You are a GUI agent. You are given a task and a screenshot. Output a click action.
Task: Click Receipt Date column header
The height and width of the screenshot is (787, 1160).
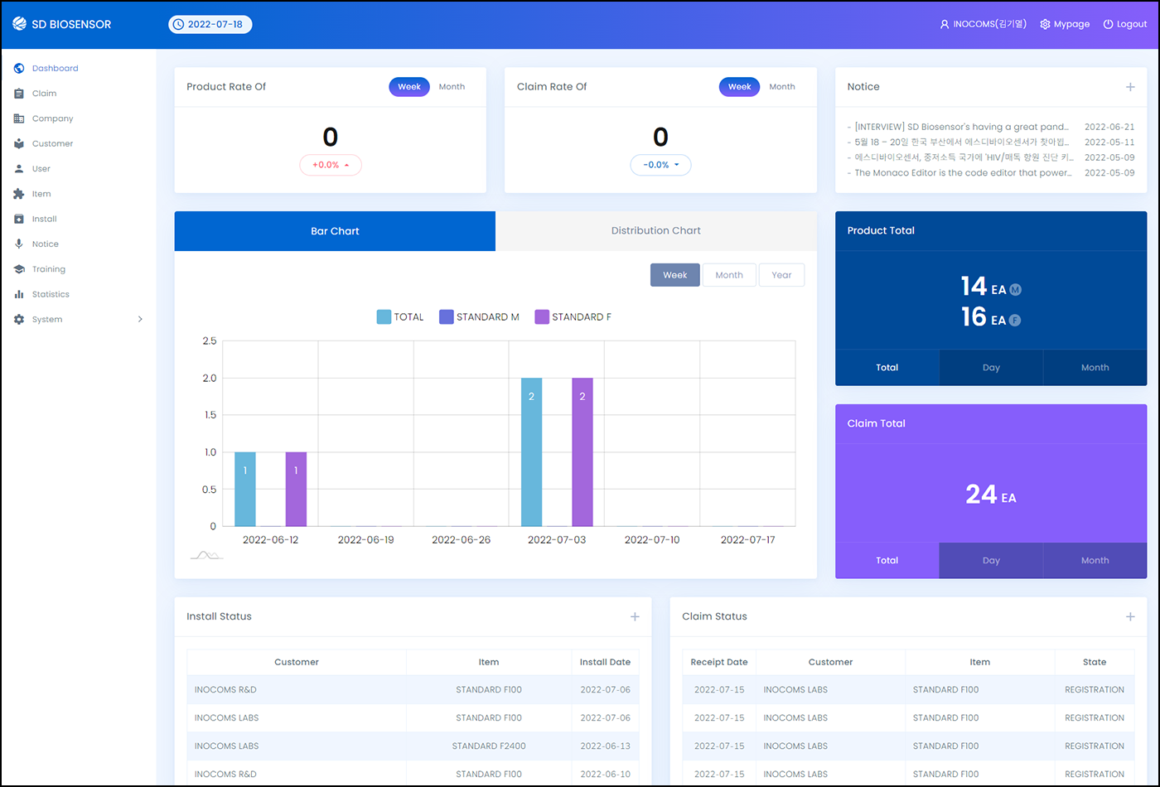tap(719, 662)
